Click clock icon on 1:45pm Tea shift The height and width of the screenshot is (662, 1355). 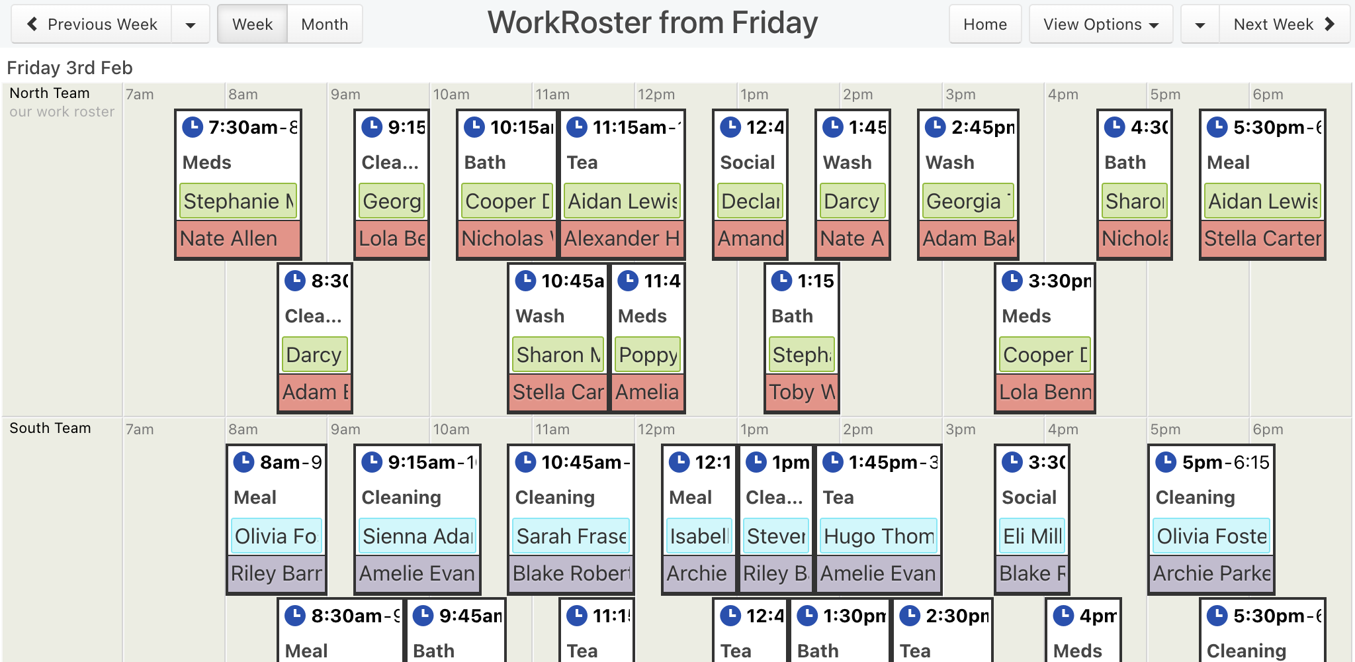tap(833, 461)
